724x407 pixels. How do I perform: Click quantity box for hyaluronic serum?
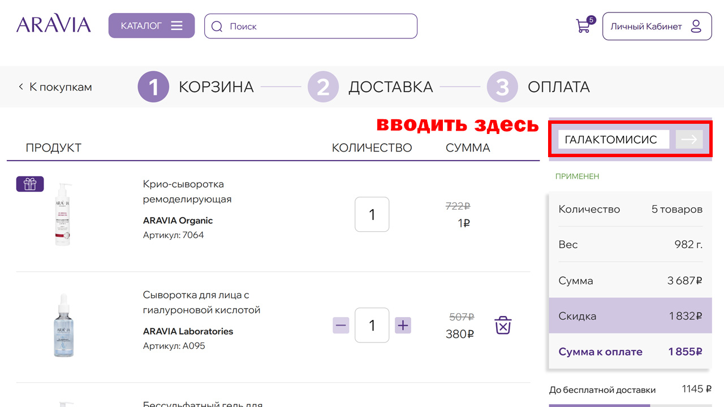point(372,325)
